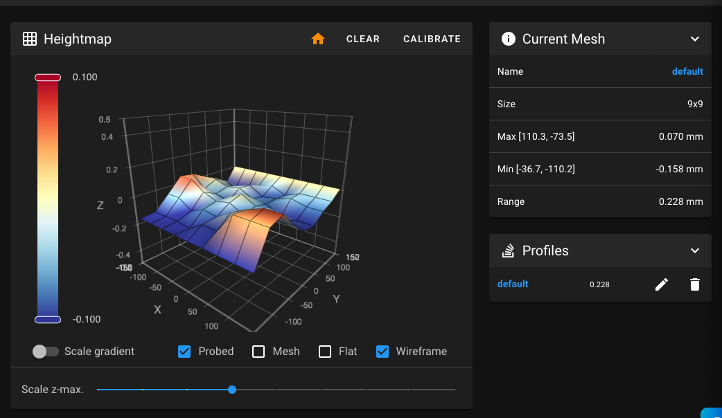Image resolution: width=722 pixels, height=418 pixels.
Task: Delete default profile with trash icon
Action: point(695,284)
